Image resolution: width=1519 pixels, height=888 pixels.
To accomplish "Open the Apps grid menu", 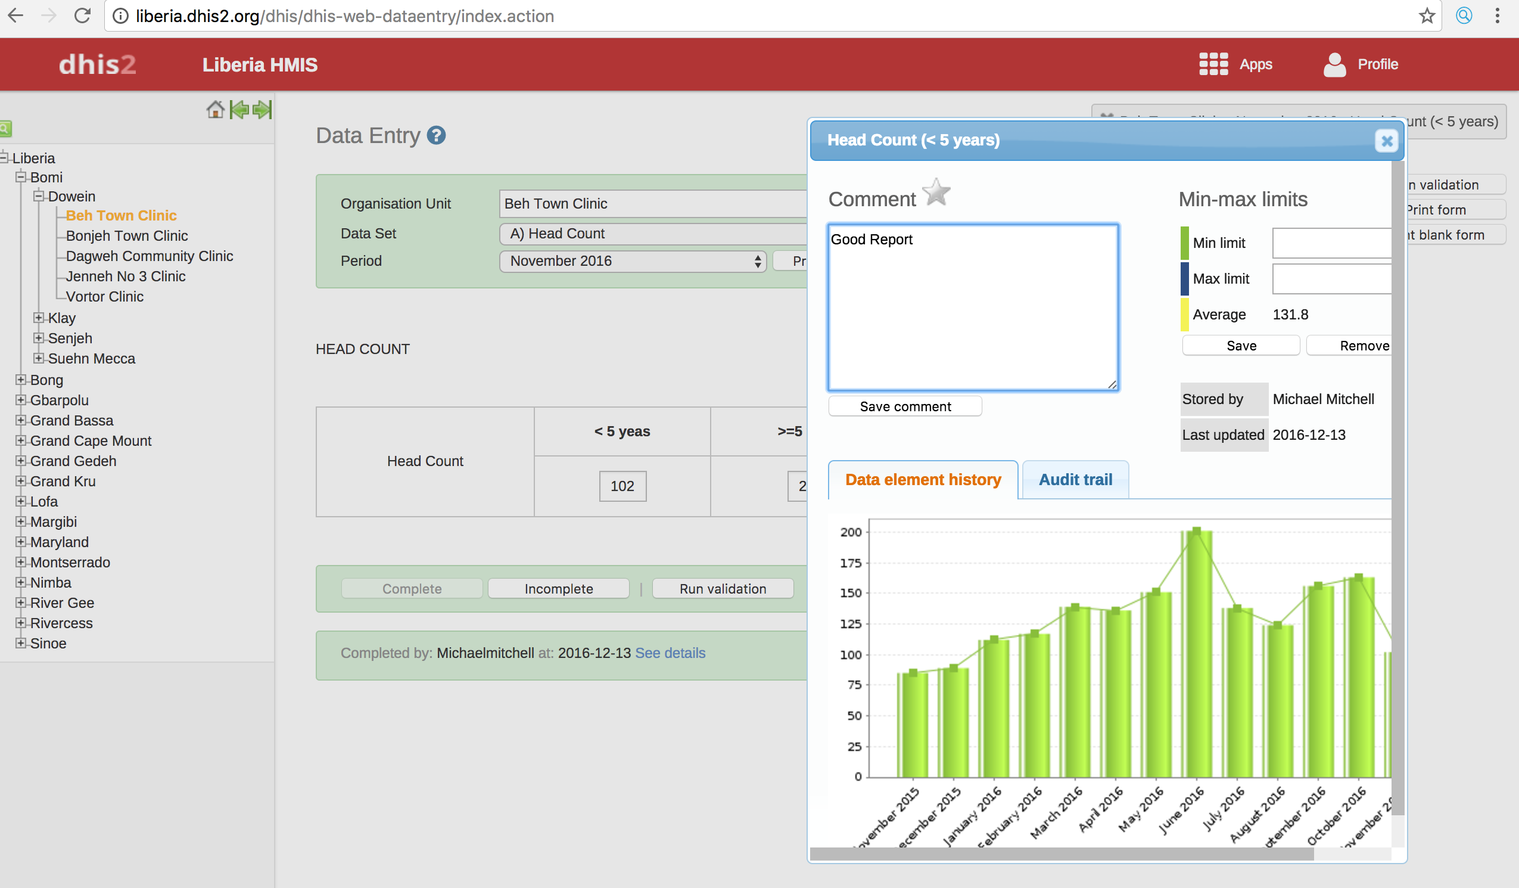I will (x=1213, y=64).
